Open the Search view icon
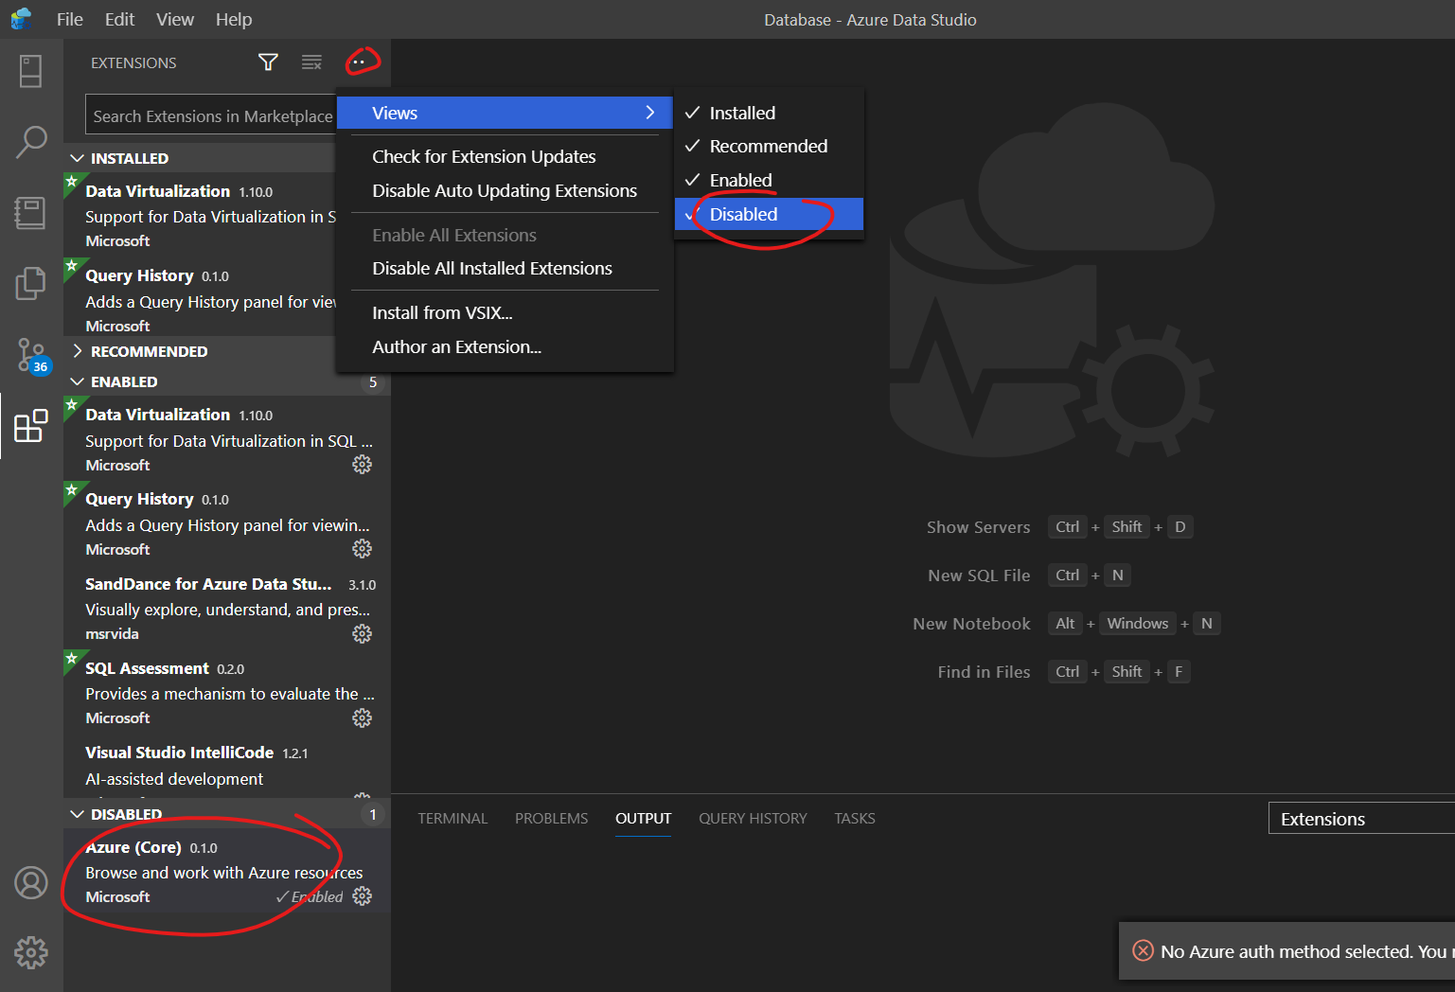 click(x=31, y=142)
